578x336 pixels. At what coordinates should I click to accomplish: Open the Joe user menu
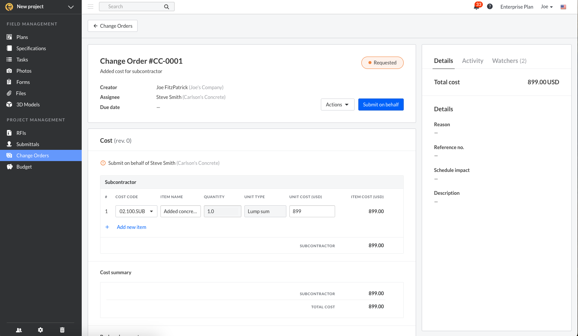547,7
